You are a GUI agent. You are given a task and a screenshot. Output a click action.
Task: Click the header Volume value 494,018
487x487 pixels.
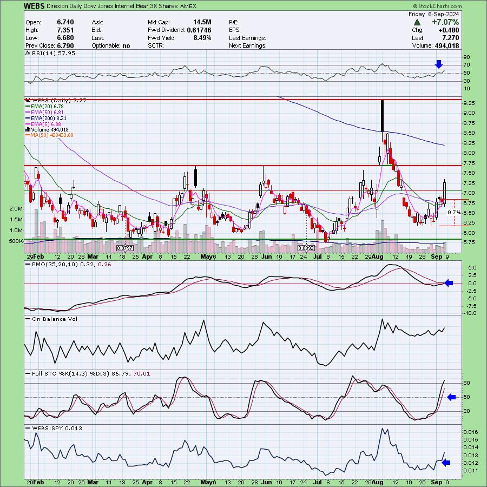[446, 45]
